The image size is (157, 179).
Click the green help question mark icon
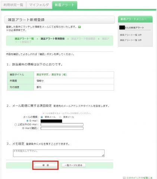79,27
